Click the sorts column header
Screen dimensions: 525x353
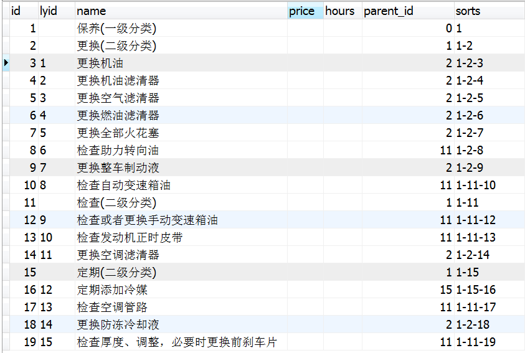click(490, 11)
